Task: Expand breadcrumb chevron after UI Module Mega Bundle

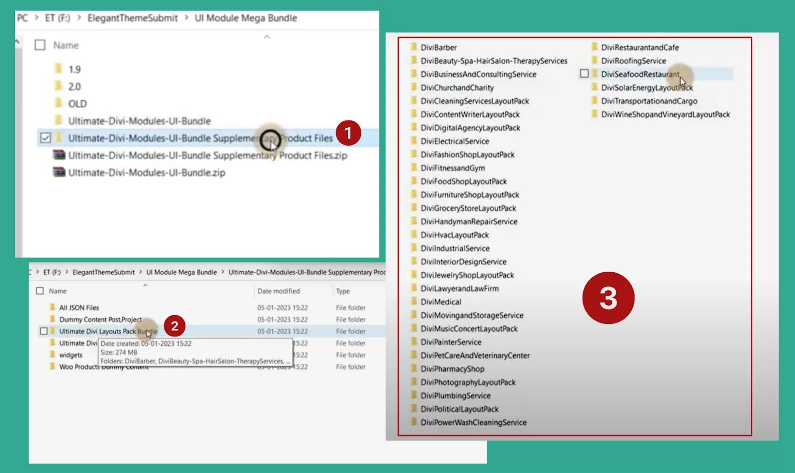Action: click(x=223, y=272)
